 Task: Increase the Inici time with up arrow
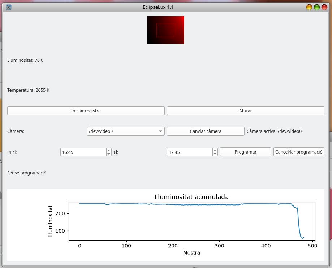(109, 150)
